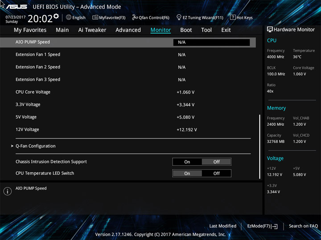Screen dimensions: 321x240
Task: Click the MyFavorite list icon
Action: coord(95,17)
